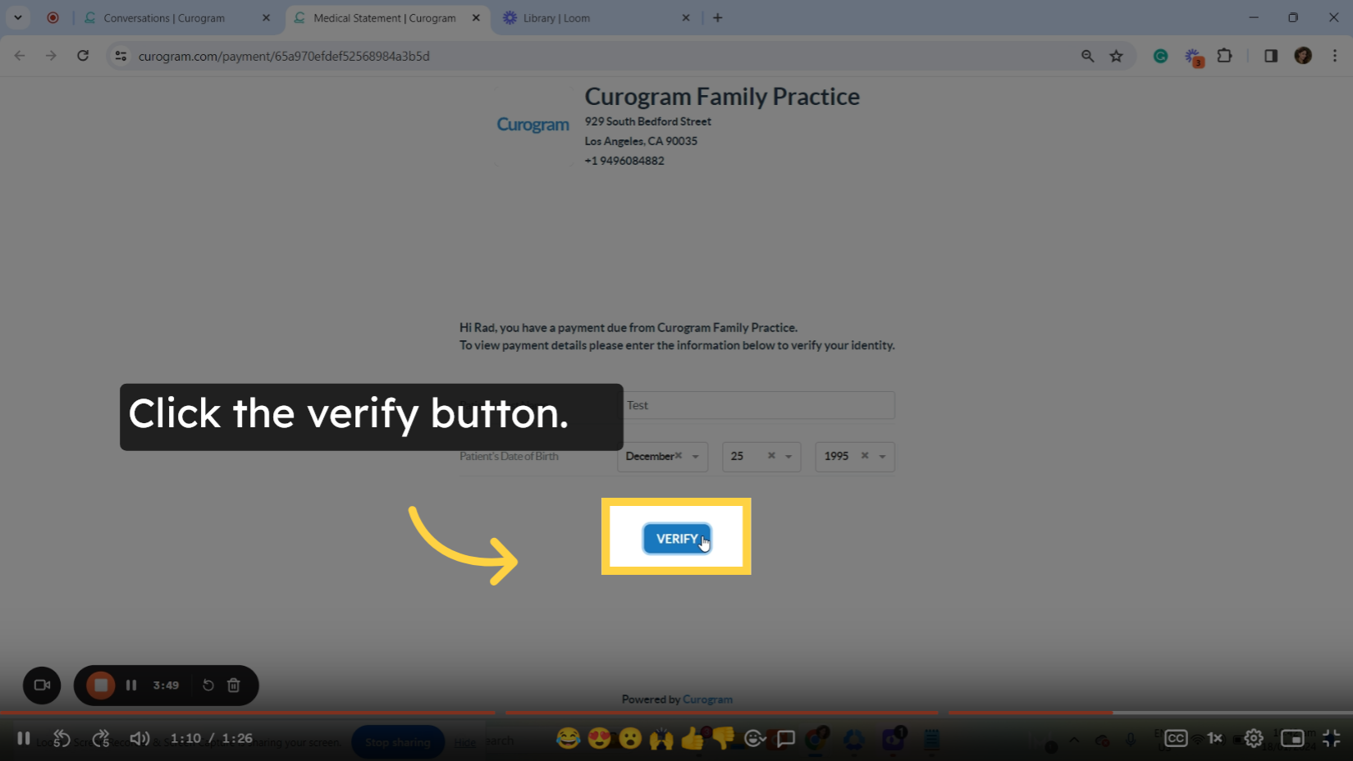Screen dimensions: 1353x761
Task: Select the Loom camera bubble icon
Action: [41, 685]
